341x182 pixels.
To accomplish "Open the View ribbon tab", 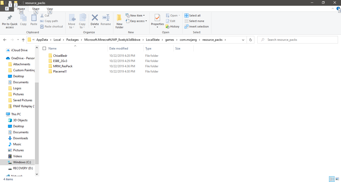I will [50, 9].
